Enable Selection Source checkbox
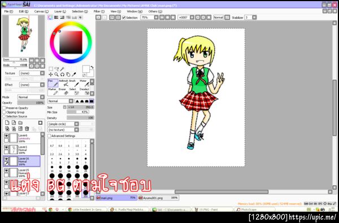 point(4,116)
